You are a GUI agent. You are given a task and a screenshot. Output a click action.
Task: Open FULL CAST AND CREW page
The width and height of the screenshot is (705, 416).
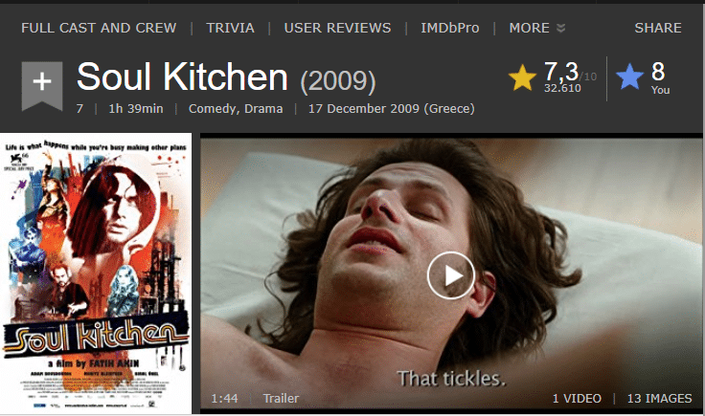99,28
